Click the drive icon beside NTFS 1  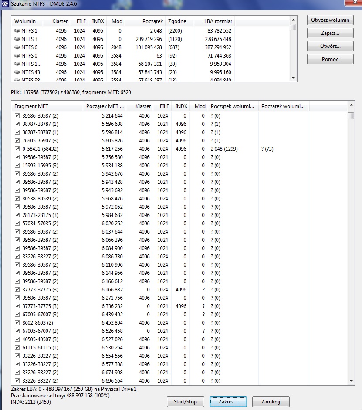click(17, 31)
